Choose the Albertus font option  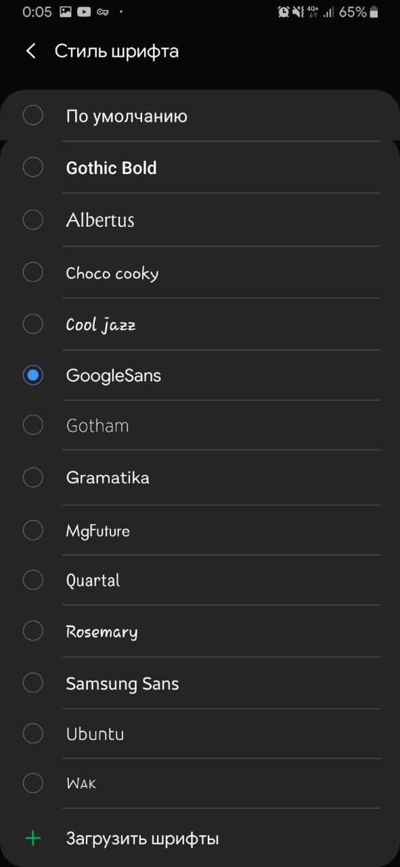coord(200,219)
